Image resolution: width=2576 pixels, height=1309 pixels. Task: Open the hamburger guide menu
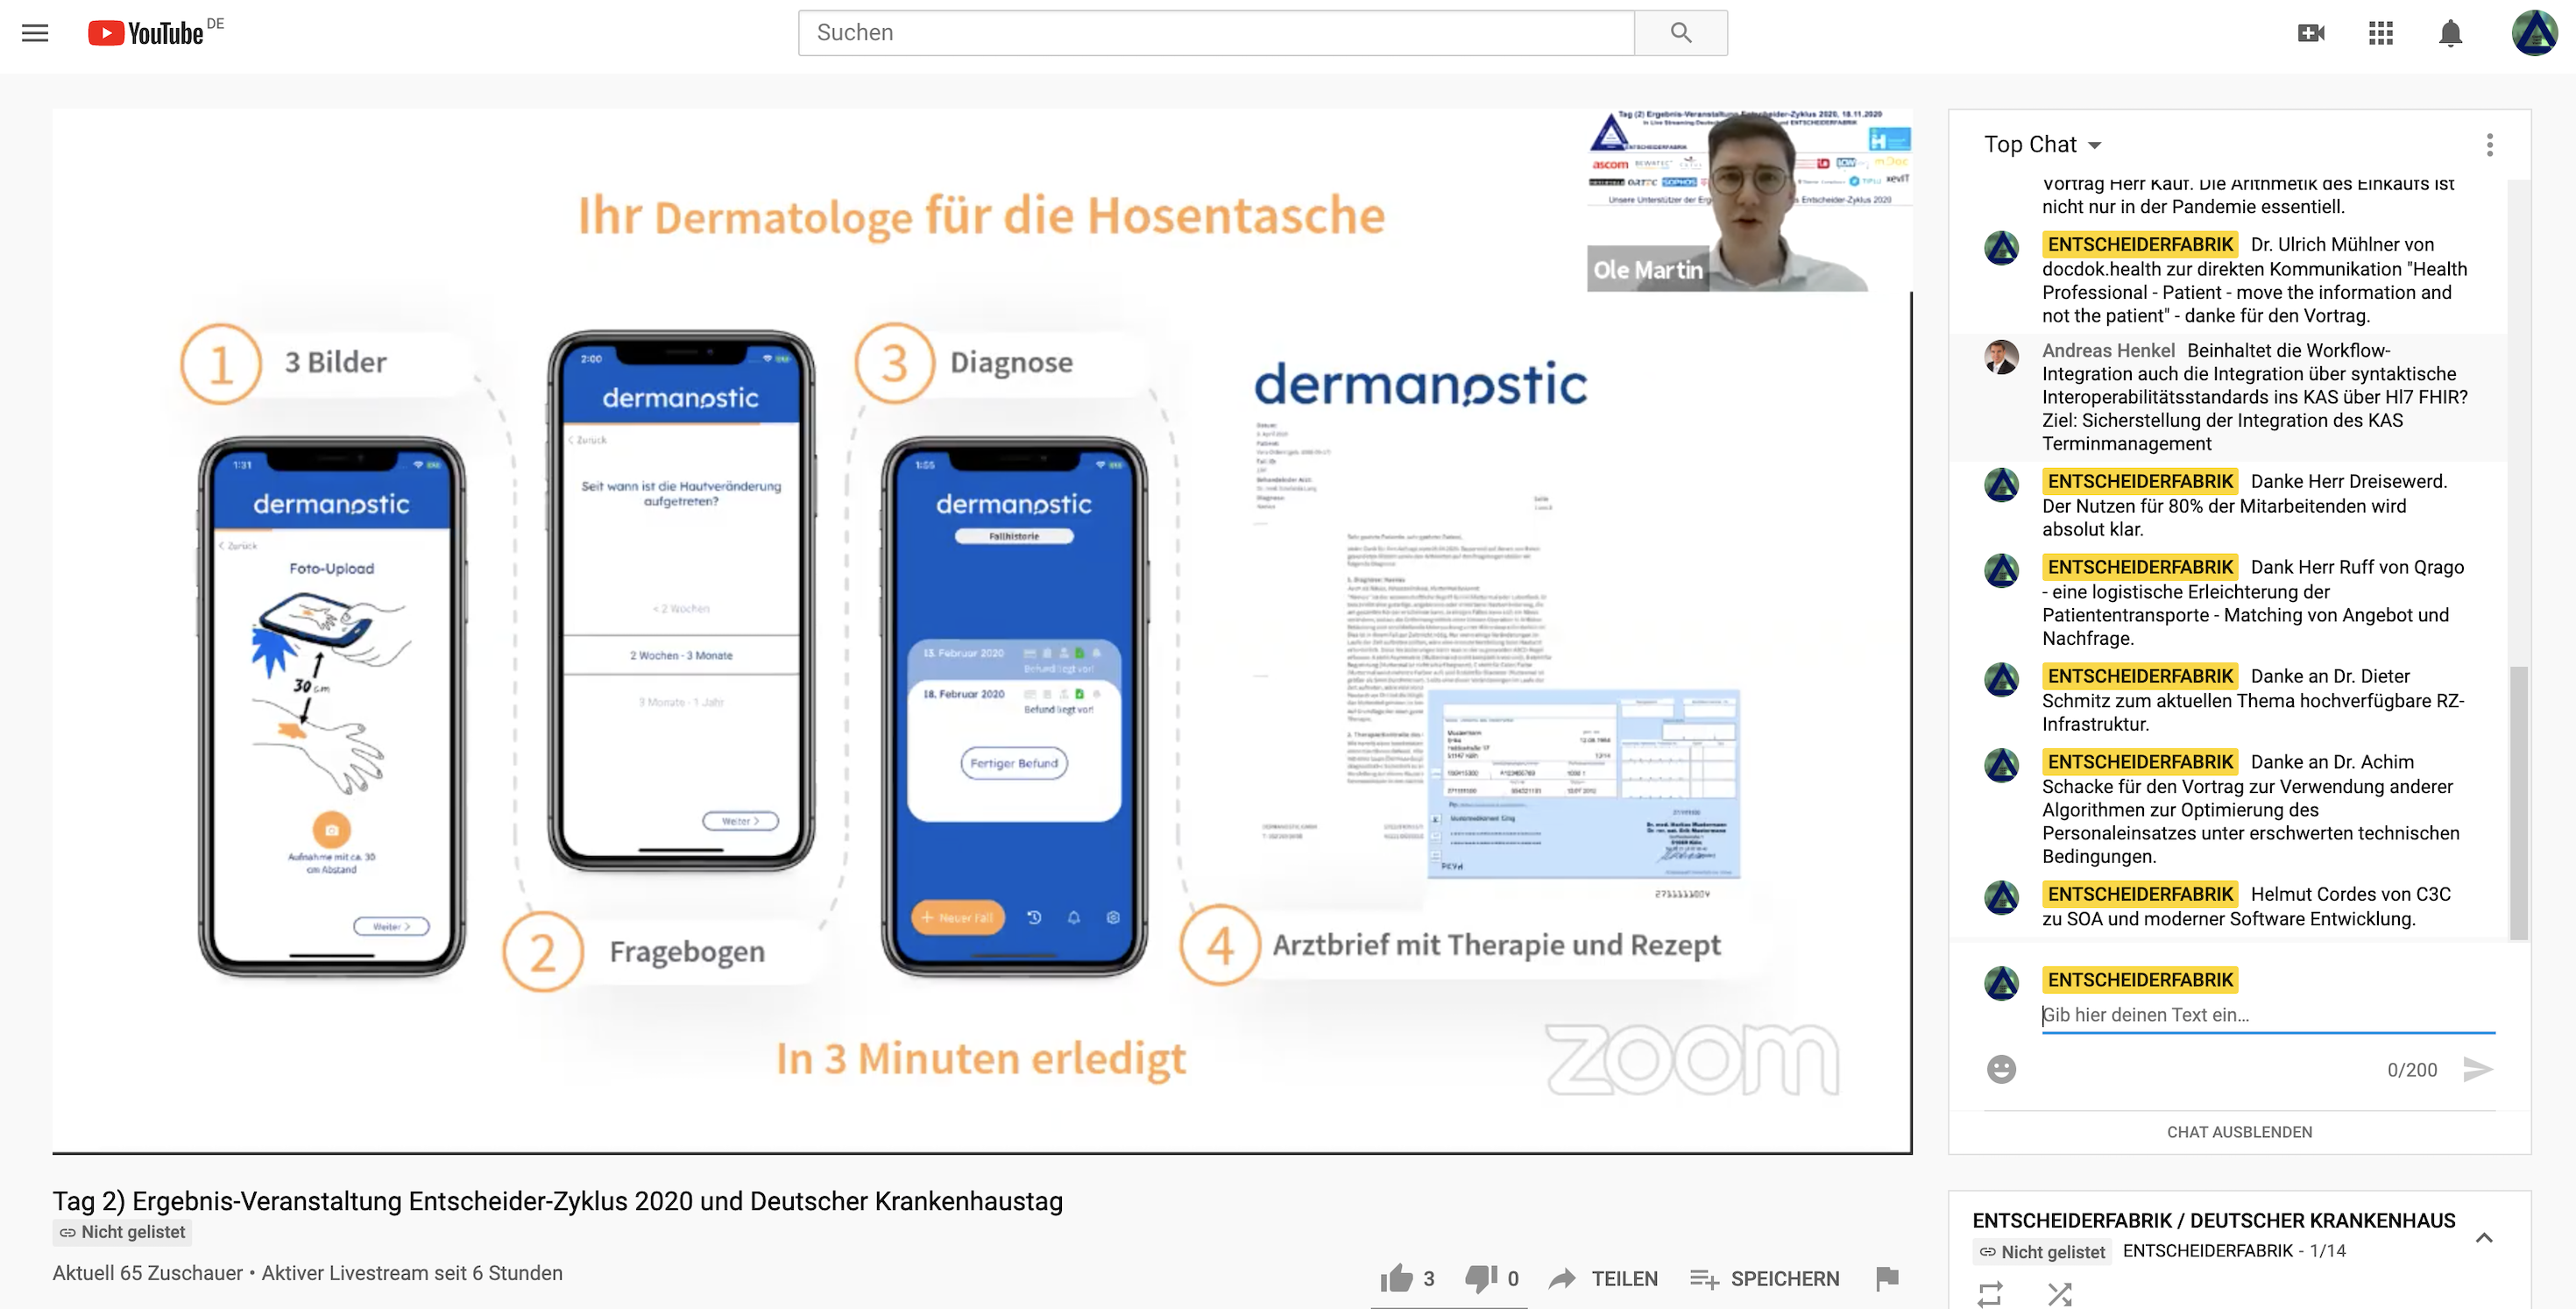[35, 33]
